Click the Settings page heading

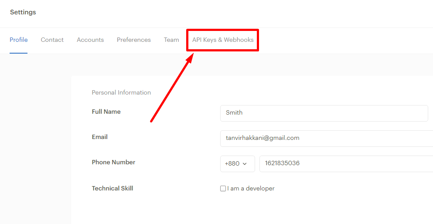(x=23, y=12)
